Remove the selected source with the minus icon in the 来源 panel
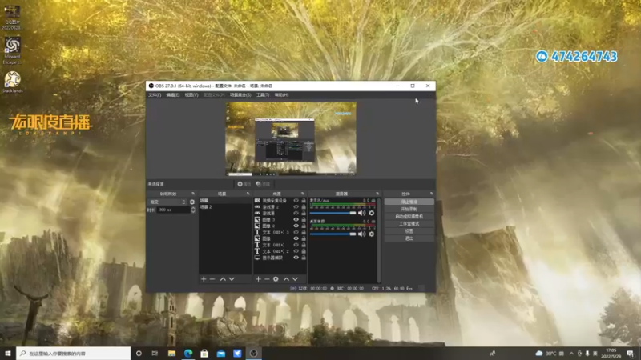Screen dimensions: 641x360 click(x=267, y=279)
